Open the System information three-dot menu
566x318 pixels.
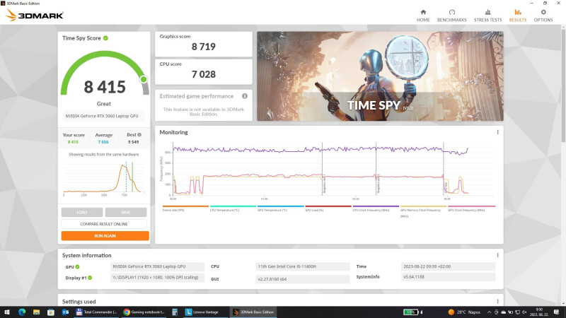pos(497,255)
